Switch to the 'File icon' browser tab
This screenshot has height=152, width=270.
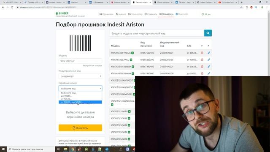point(185,3)
